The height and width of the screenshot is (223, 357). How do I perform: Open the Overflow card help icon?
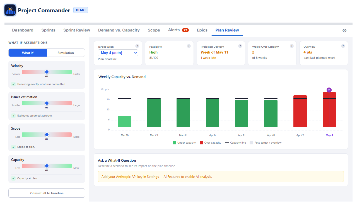point(343,46)
